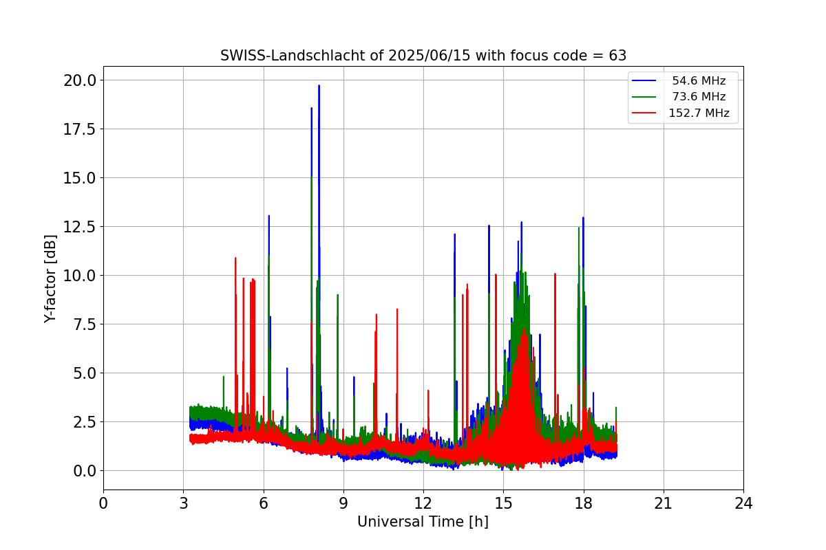Viewport: 826px width, 550px height.
Task: Click the 10.0 y-axis tick label
Action: 79,276
